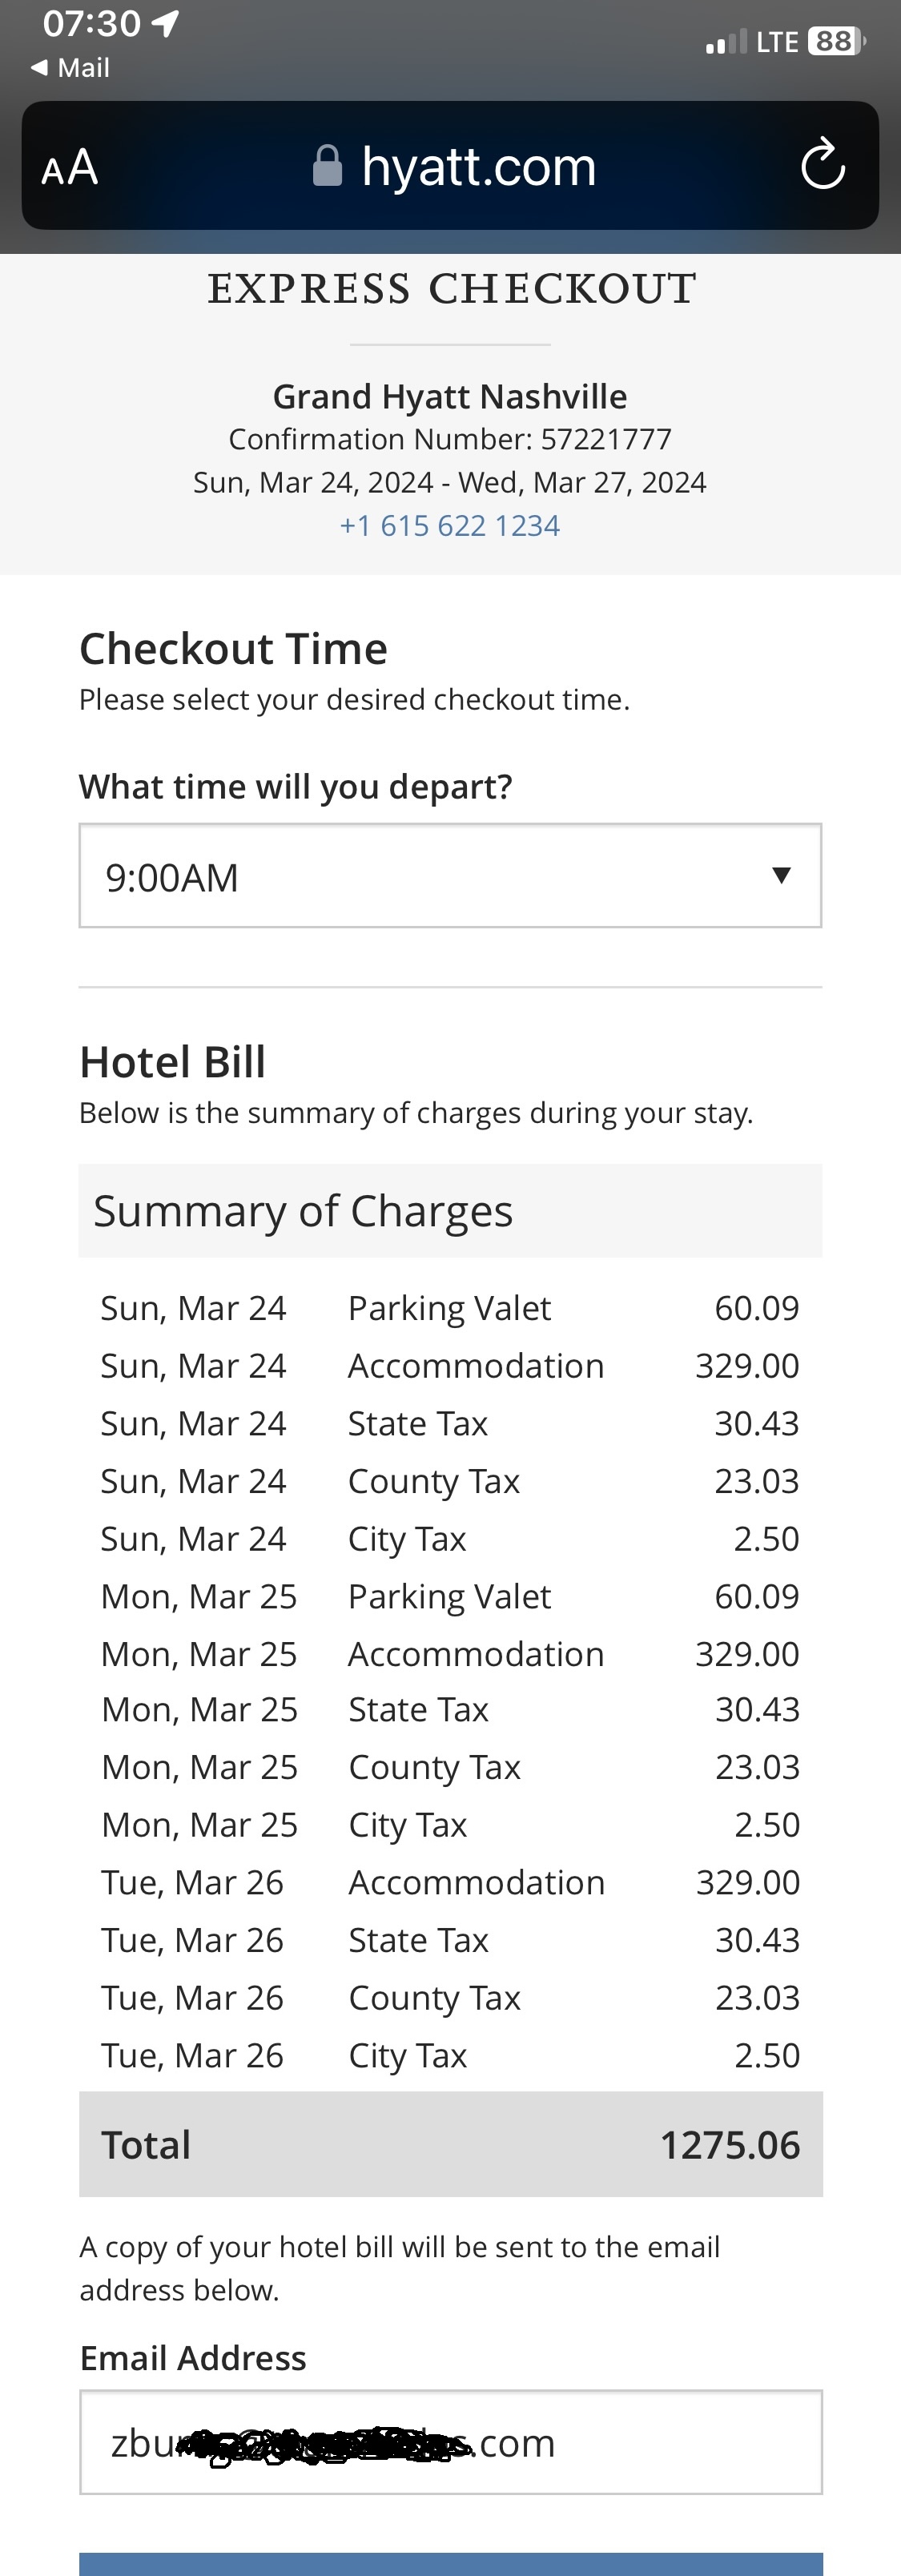Edit the Email Address field

450,2442
